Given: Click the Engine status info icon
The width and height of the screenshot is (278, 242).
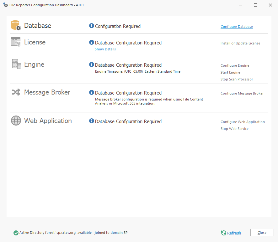Looking at the screenshot, I should [92, 65].
